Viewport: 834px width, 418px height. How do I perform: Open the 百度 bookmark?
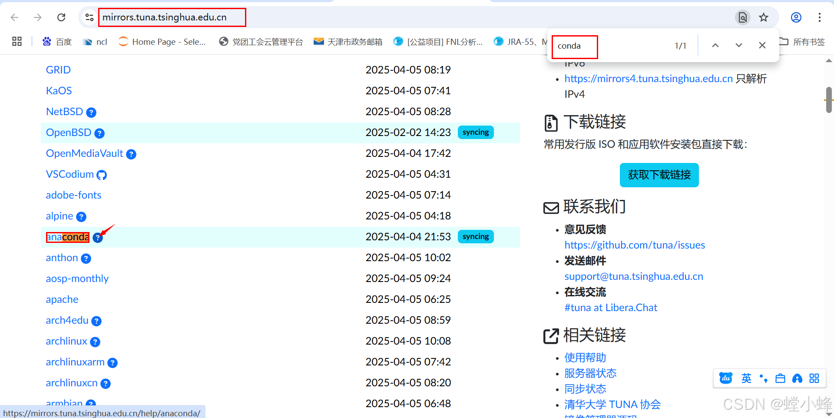(57, 42)
